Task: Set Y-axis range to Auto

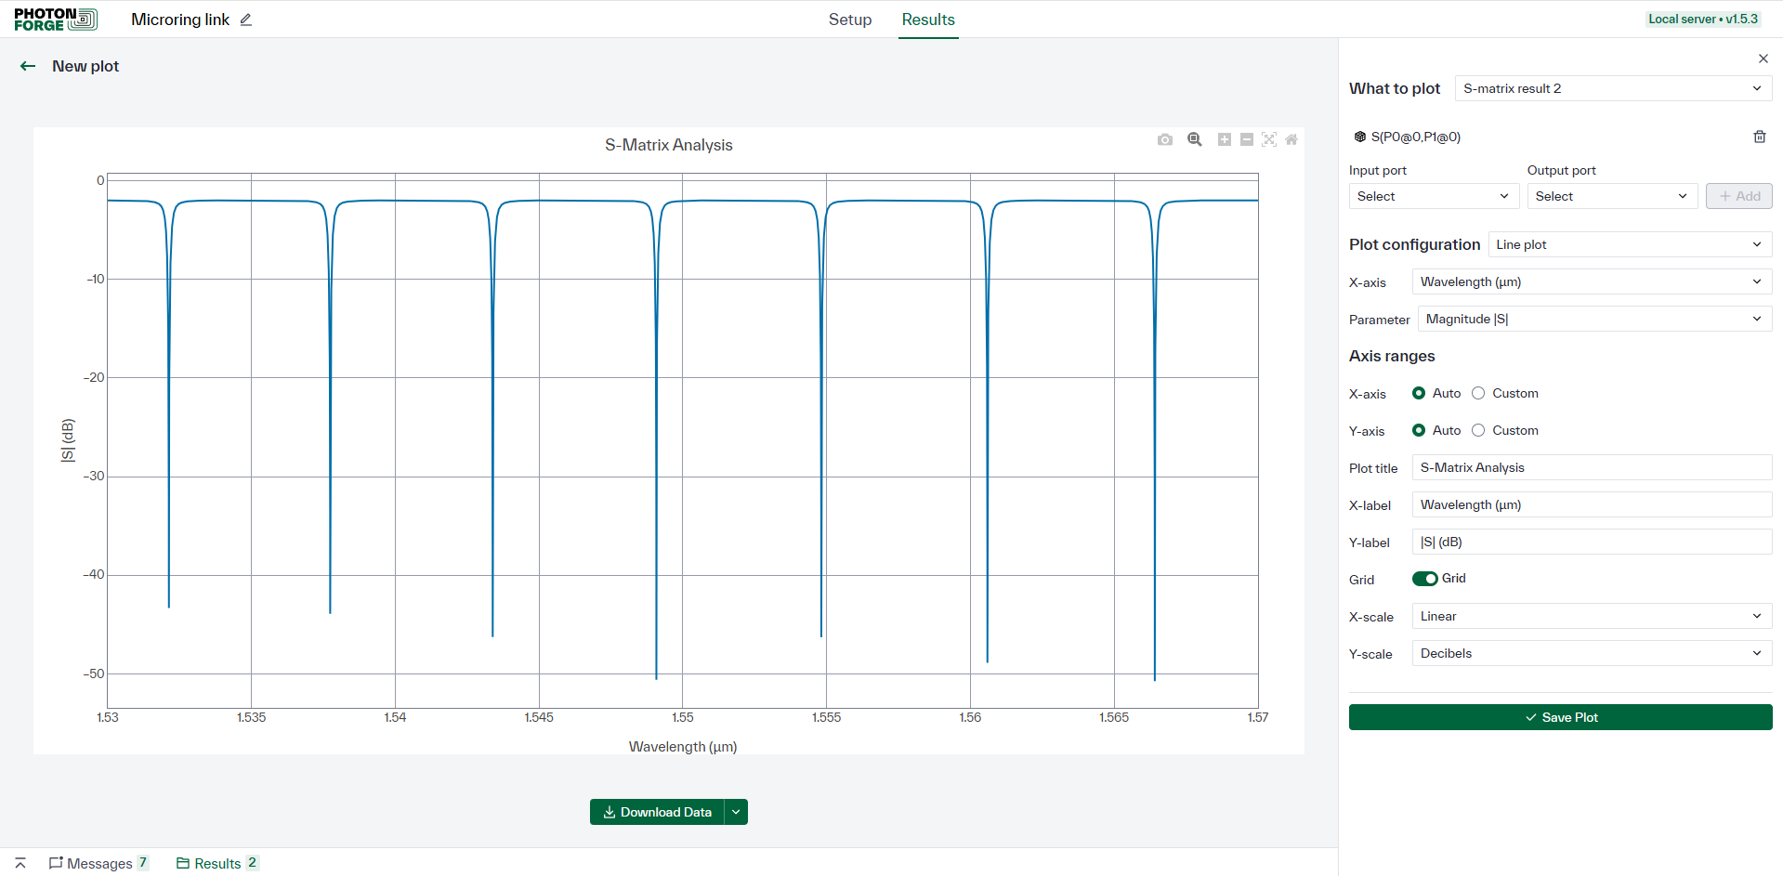Action: click(1419, 430)
